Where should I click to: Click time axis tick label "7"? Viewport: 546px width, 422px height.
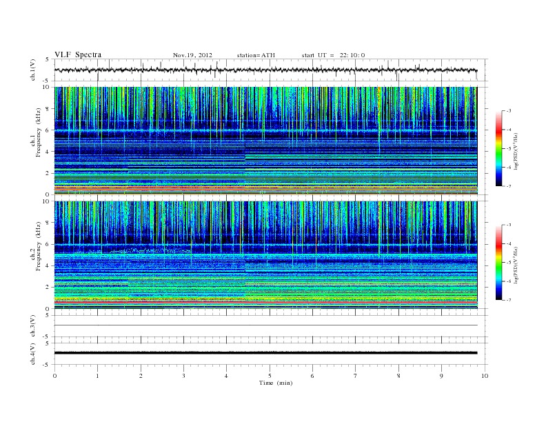(x=356, y=376)
